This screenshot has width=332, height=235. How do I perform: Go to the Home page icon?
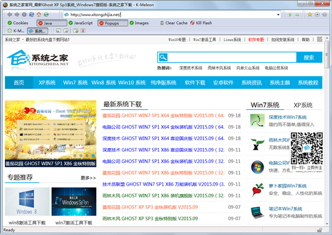39,14
